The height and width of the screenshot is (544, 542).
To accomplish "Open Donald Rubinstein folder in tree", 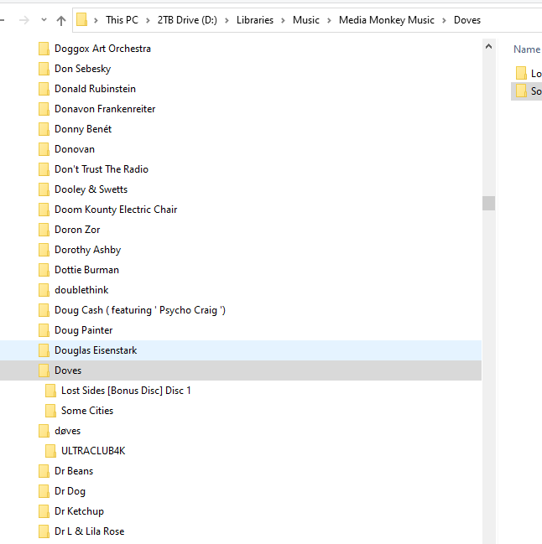I will coord(95,89).
